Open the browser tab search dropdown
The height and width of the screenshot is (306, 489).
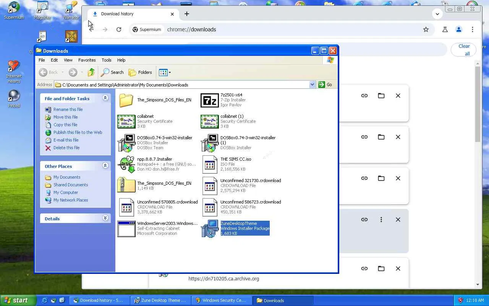[x=437, y=14]
